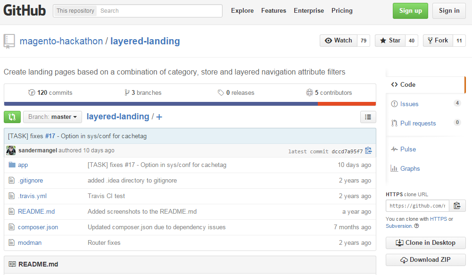Switch to Pull requests tab
Screen dimensions: 472x275
pos(418,123)
